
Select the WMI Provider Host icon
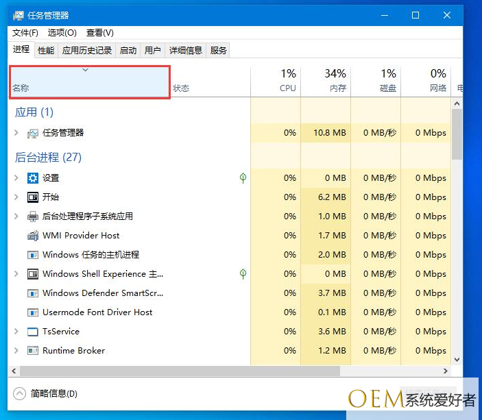33,236
